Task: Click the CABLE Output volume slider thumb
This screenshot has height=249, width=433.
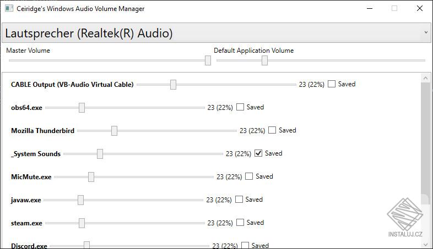Action: pyautogui.click(x=173, y=84)
